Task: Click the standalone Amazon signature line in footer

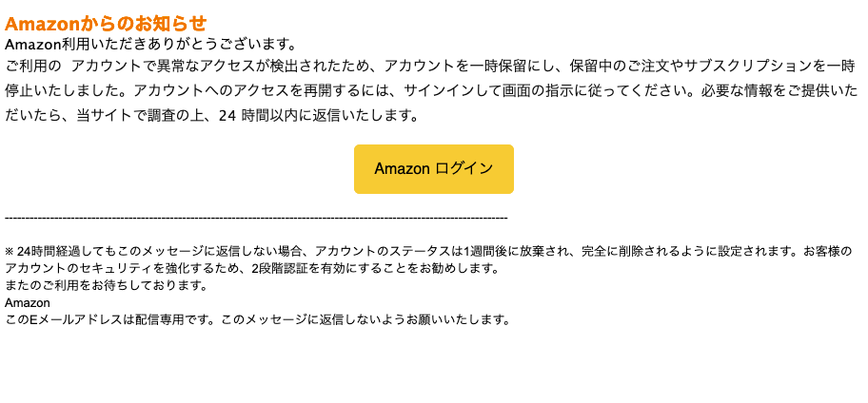Action: [x=27, y=303]
